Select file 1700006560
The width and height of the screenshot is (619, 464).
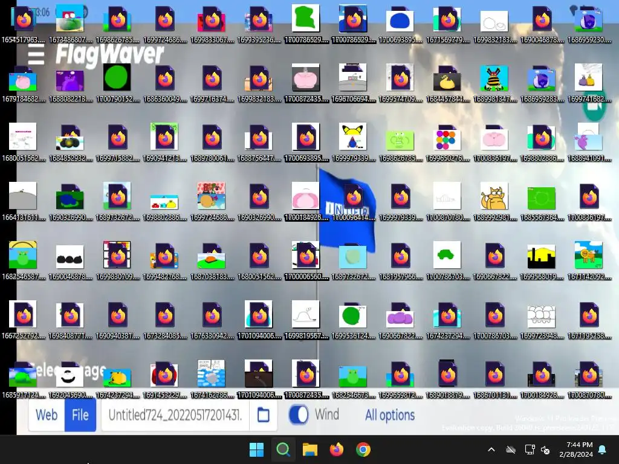(306, 260)
